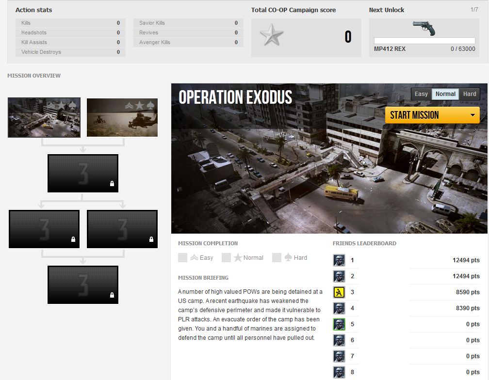
Task: Click the "0 pts" score at rank 5
Action: pyautogui.click(x=473, y=324)
